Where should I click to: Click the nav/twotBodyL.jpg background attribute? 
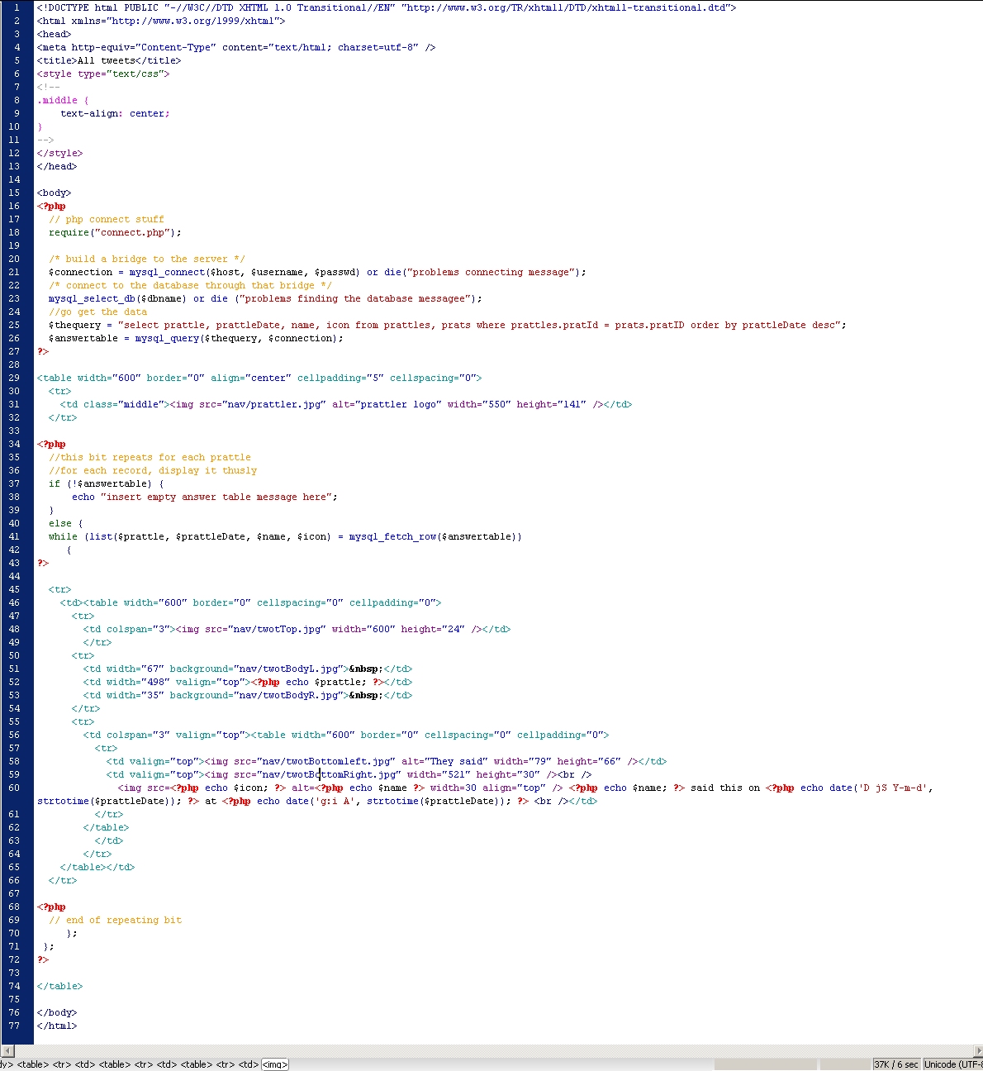[256, 669]
